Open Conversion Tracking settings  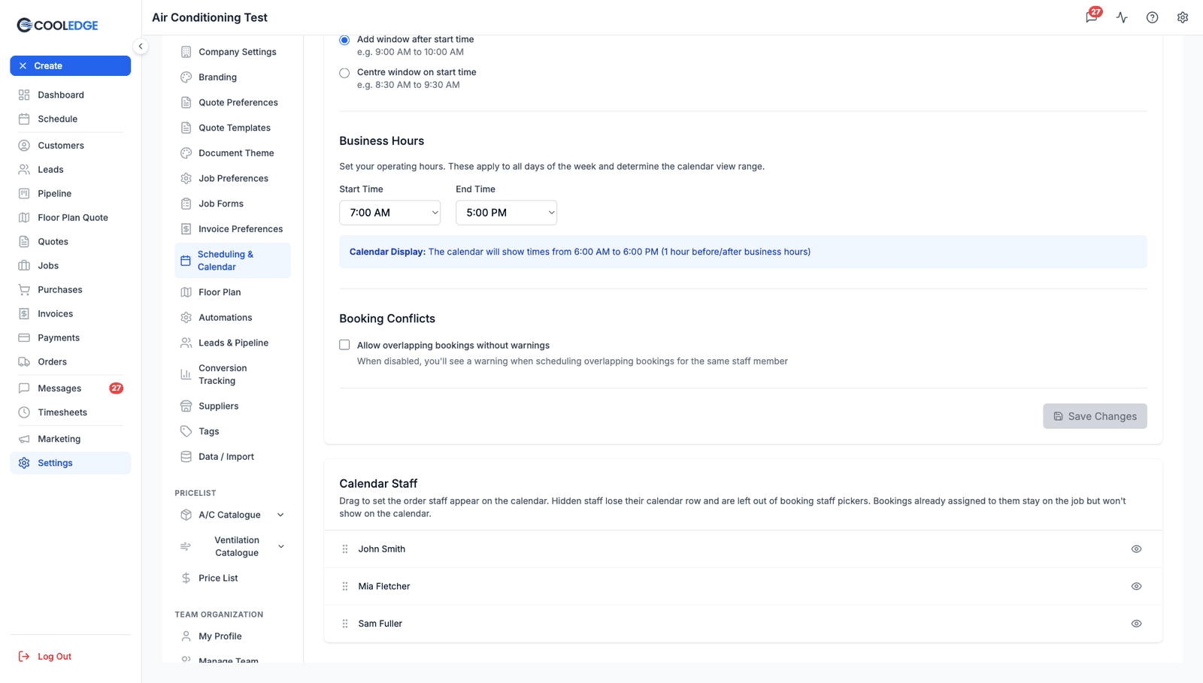pos(232,374)
